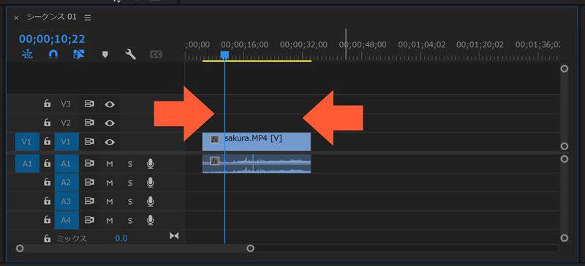
Task: Toggle the magnet Snap in timeline icon
Action: click(x=53, y=55)
